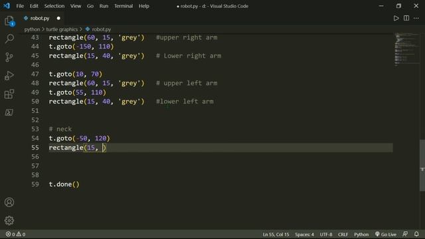Open the Edit menu
Screen dimensions: 425x239
point(34,6)
